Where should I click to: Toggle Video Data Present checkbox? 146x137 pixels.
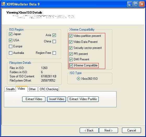pos(71,42)
